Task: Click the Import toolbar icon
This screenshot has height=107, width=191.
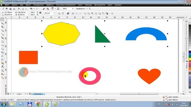Action: [44, 9]
